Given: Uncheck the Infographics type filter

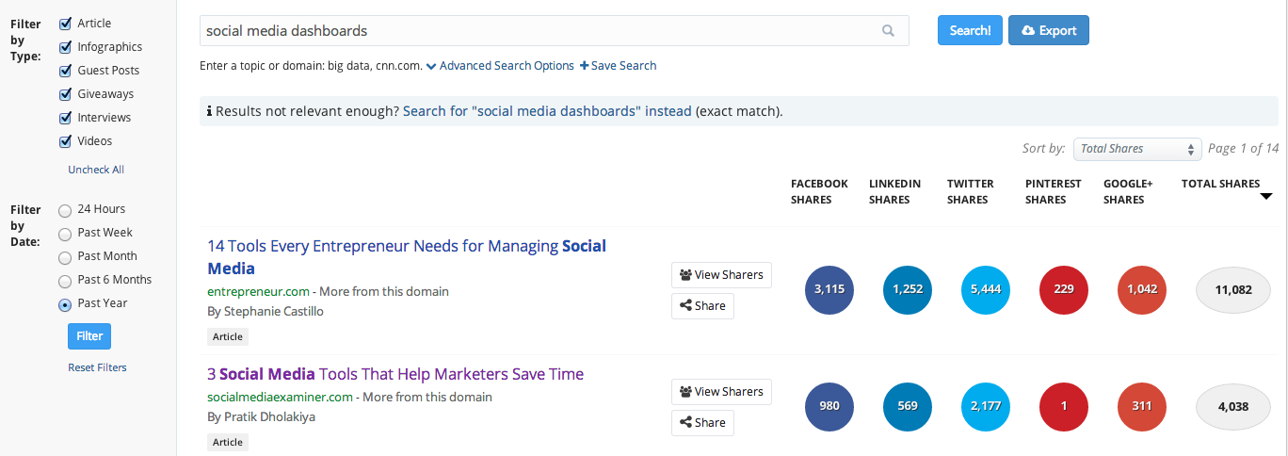Looking at the screenshot, I should point(66,47).
